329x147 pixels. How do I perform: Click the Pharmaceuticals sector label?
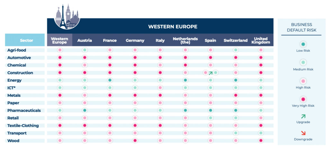click(24, 110)
